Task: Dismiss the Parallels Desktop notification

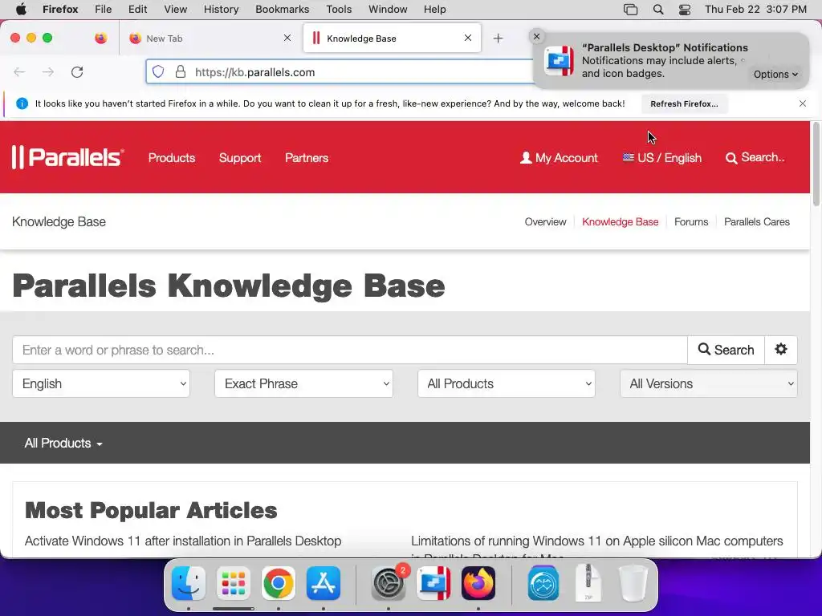Action: [536, 36]
